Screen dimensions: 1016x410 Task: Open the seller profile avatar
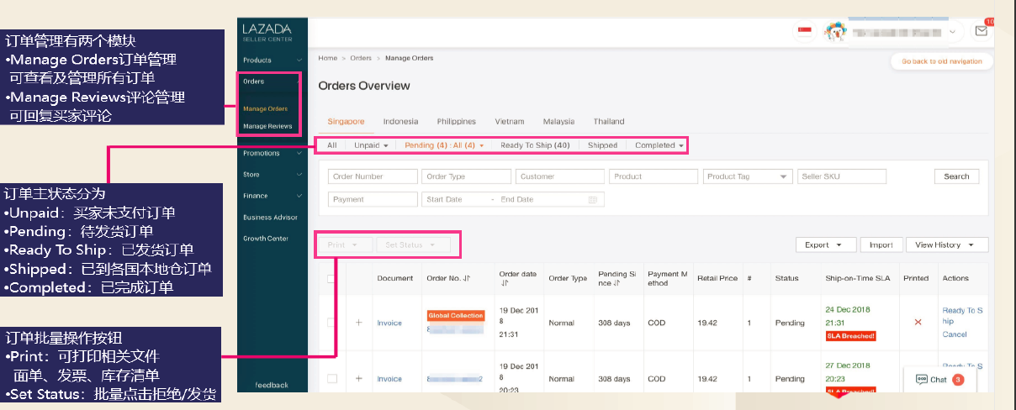pyautogui.click(x=833, y=32)
